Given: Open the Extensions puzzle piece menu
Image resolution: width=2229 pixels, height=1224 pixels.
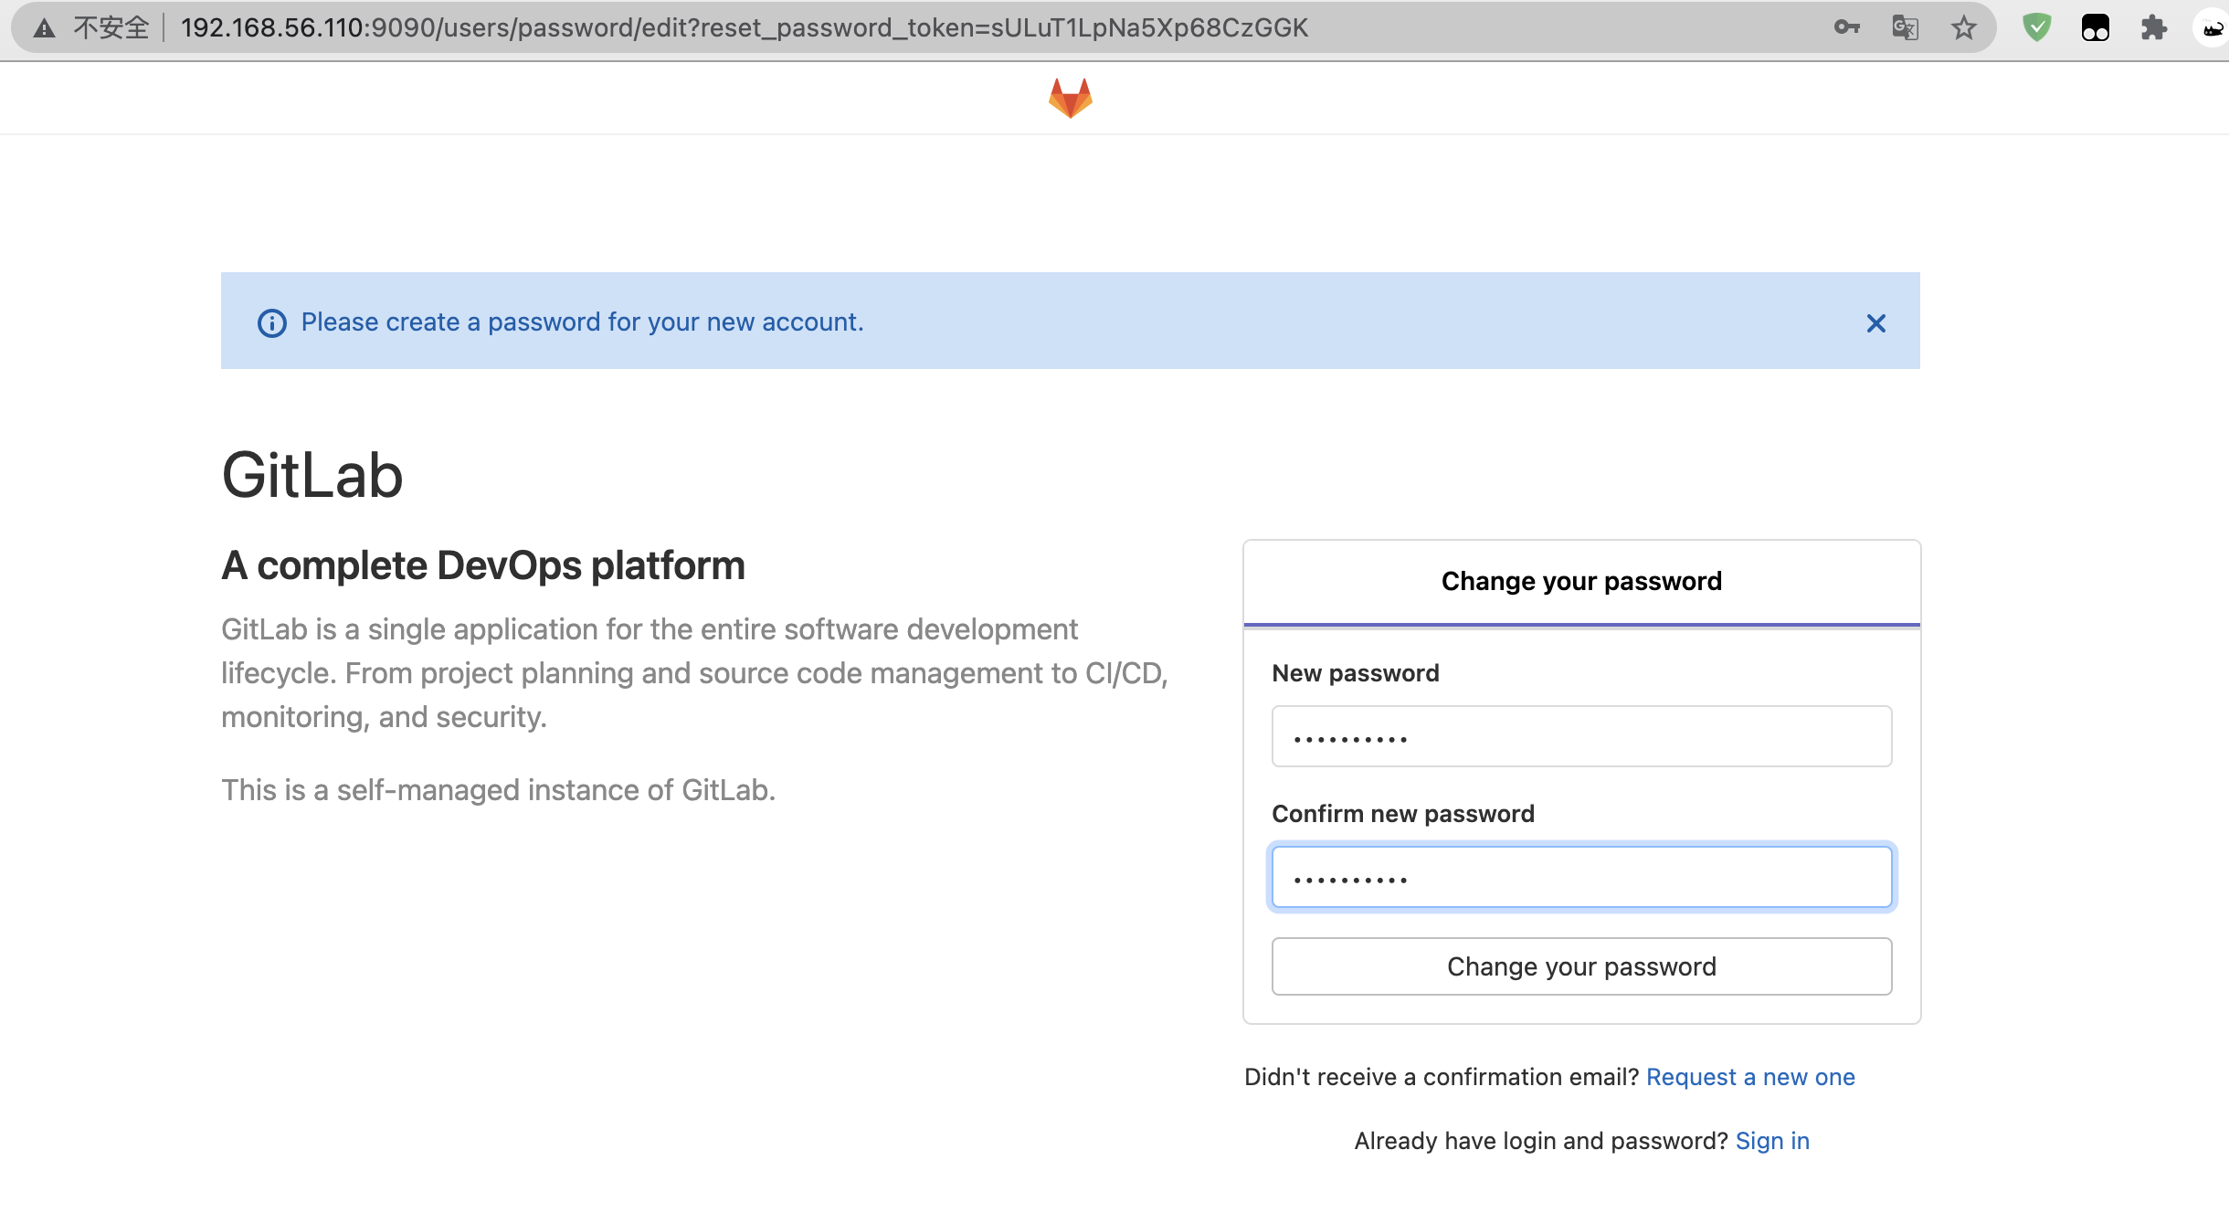Looking at the screenshot, I should tap(2153, 27).
